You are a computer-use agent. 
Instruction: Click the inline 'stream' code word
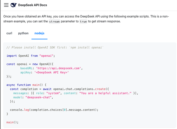pos(54,21)
